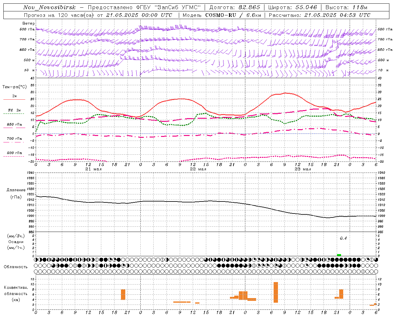Select the 'Предоставлено ФГБУ "ЗапСиб УГМС"' provider text

[x=144, y=7]
